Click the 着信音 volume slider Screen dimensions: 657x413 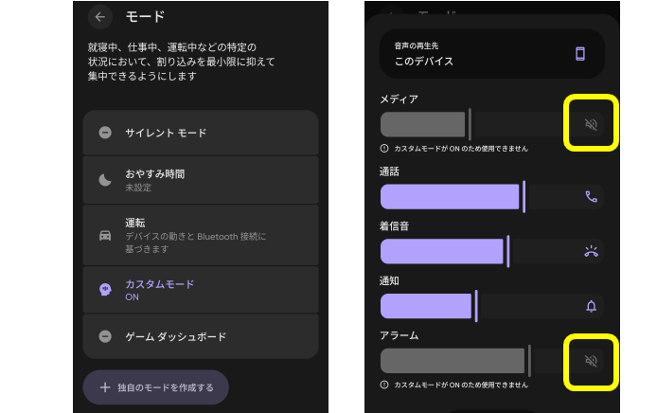[473, 251]
